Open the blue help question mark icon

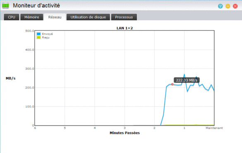(x=220, y=6)
